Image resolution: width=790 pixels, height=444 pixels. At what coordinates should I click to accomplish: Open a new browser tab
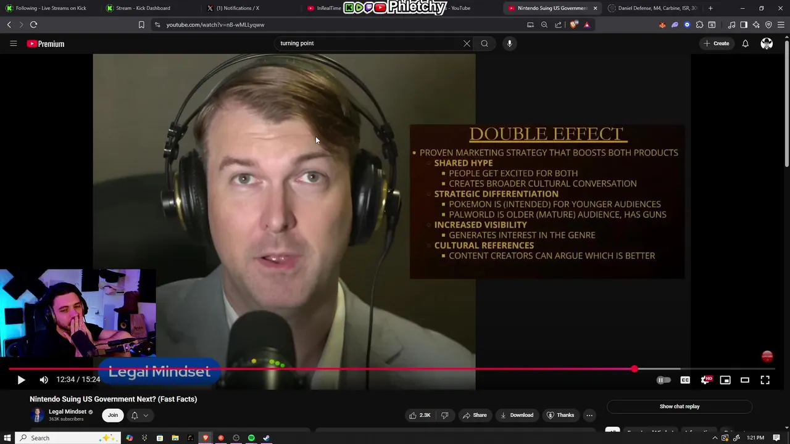[x=710, y=8]
